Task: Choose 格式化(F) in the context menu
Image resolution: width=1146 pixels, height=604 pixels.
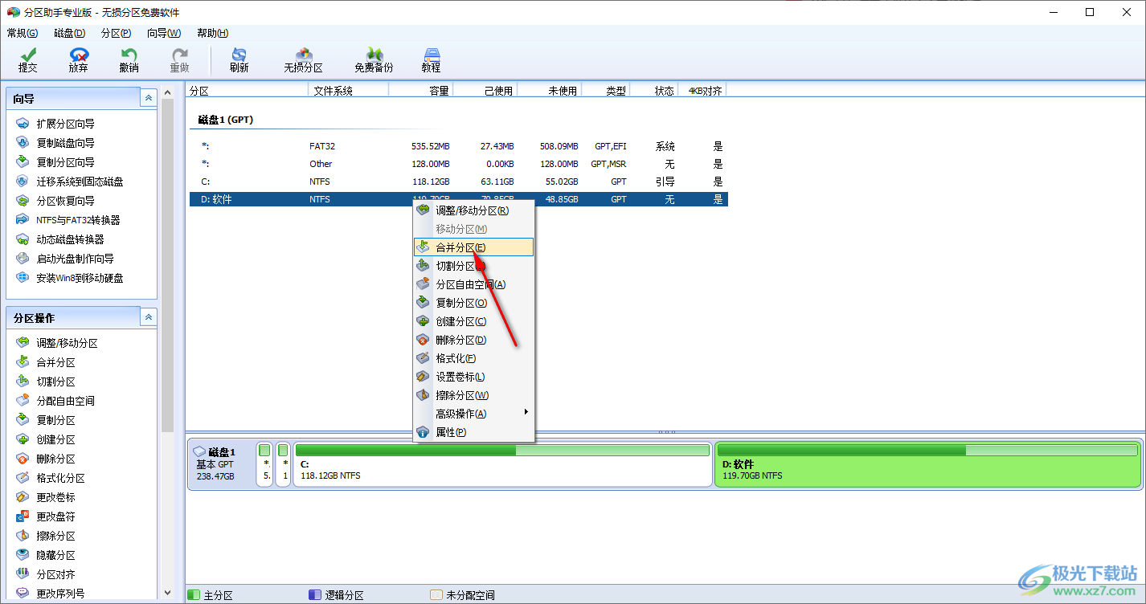Action: pos(473,358)
